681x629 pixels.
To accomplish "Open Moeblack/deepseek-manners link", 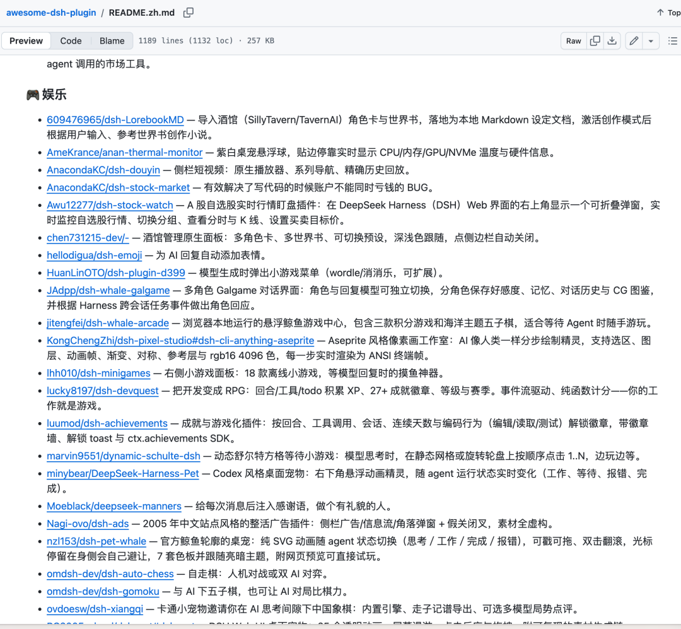I will click(x=114, y=506).
